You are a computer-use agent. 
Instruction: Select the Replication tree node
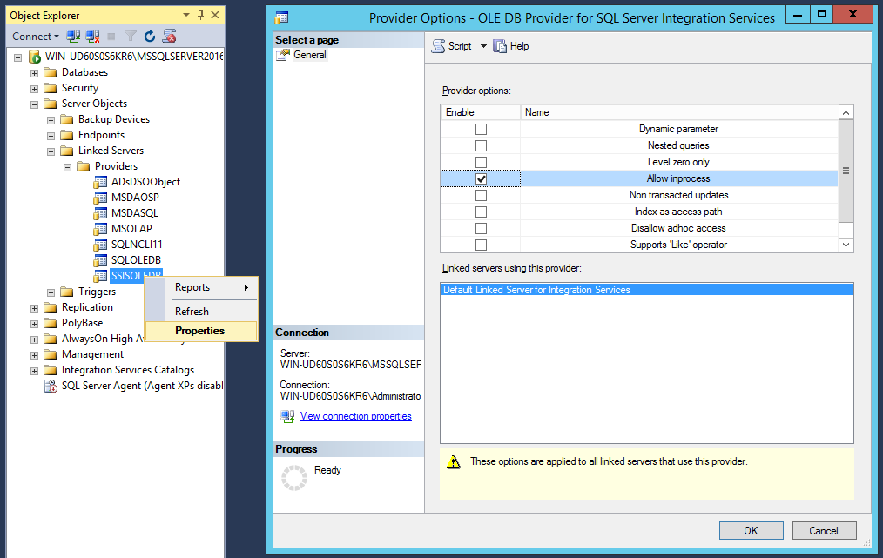click(87, 307)
